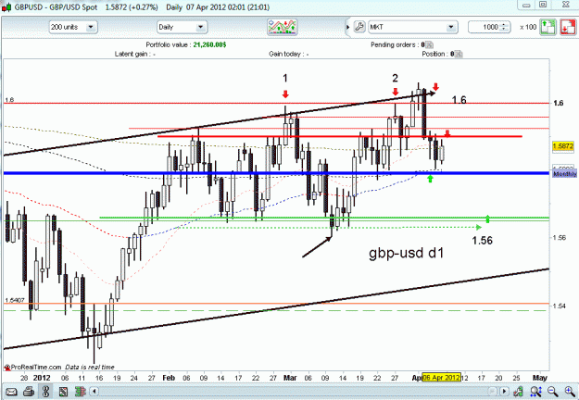
Task: Open the MKT order type dropdown
Action: click(413, 27)
